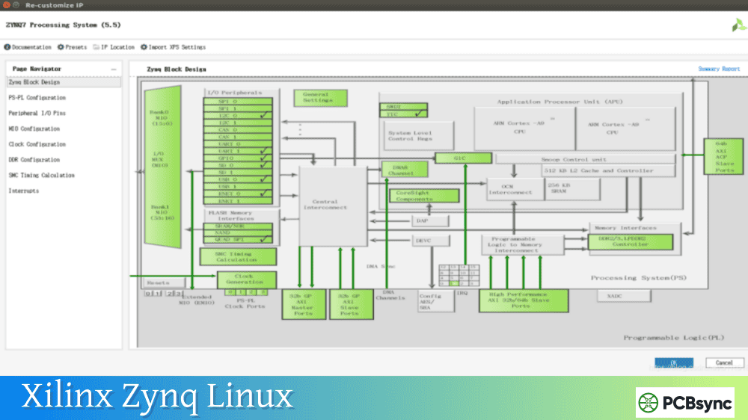Click the SRAM/NOR flash interface block

238,226
